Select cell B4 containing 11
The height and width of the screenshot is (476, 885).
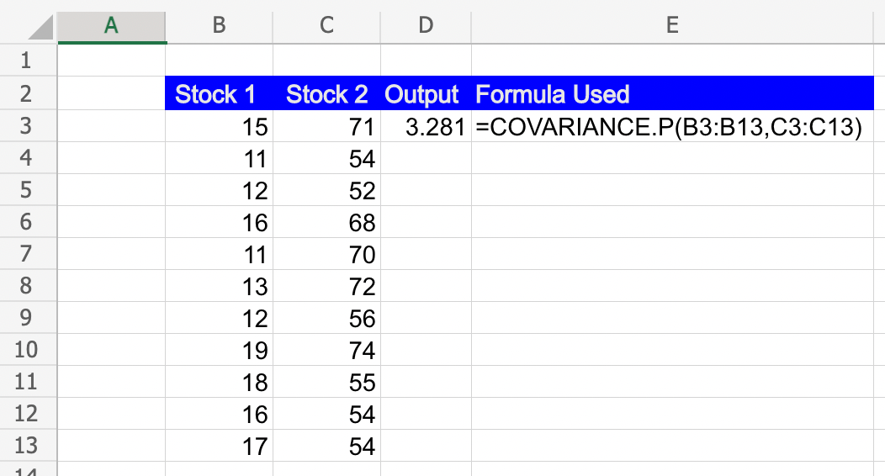(x=219, y=157)
